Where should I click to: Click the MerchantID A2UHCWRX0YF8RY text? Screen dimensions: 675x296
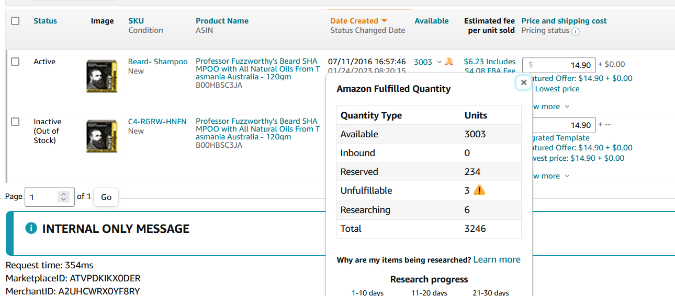[73, 291]
